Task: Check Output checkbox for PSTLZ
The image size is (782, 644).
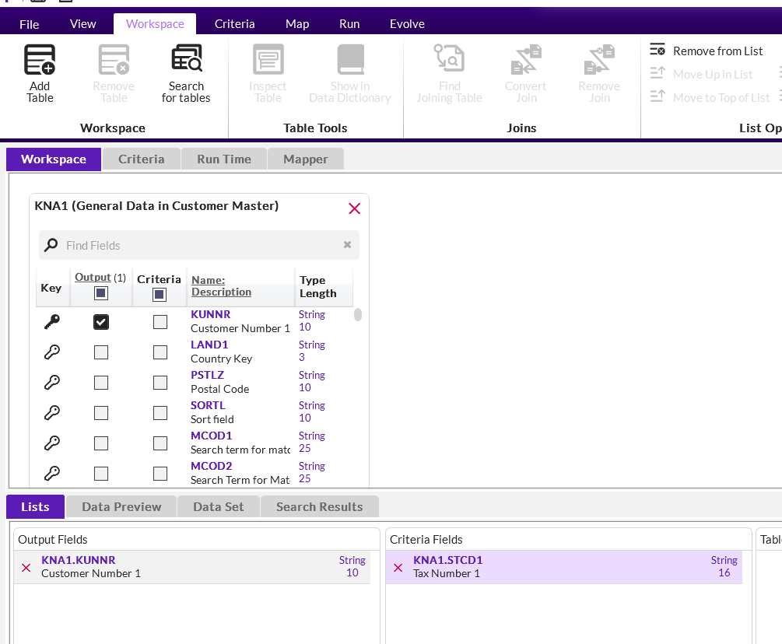Action: 101,383
